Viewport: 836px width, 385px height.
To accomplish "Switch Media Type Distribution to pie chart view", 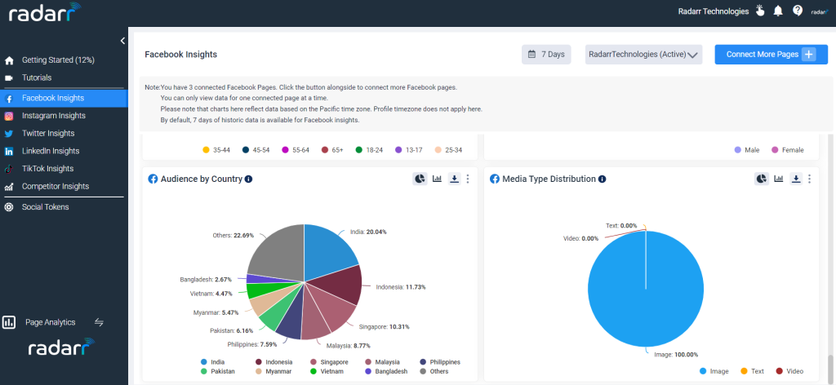I will (762, 179).
